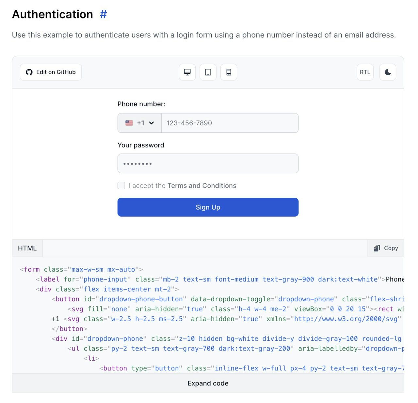Toggle RTL layout direction

[x=365, y=72]
